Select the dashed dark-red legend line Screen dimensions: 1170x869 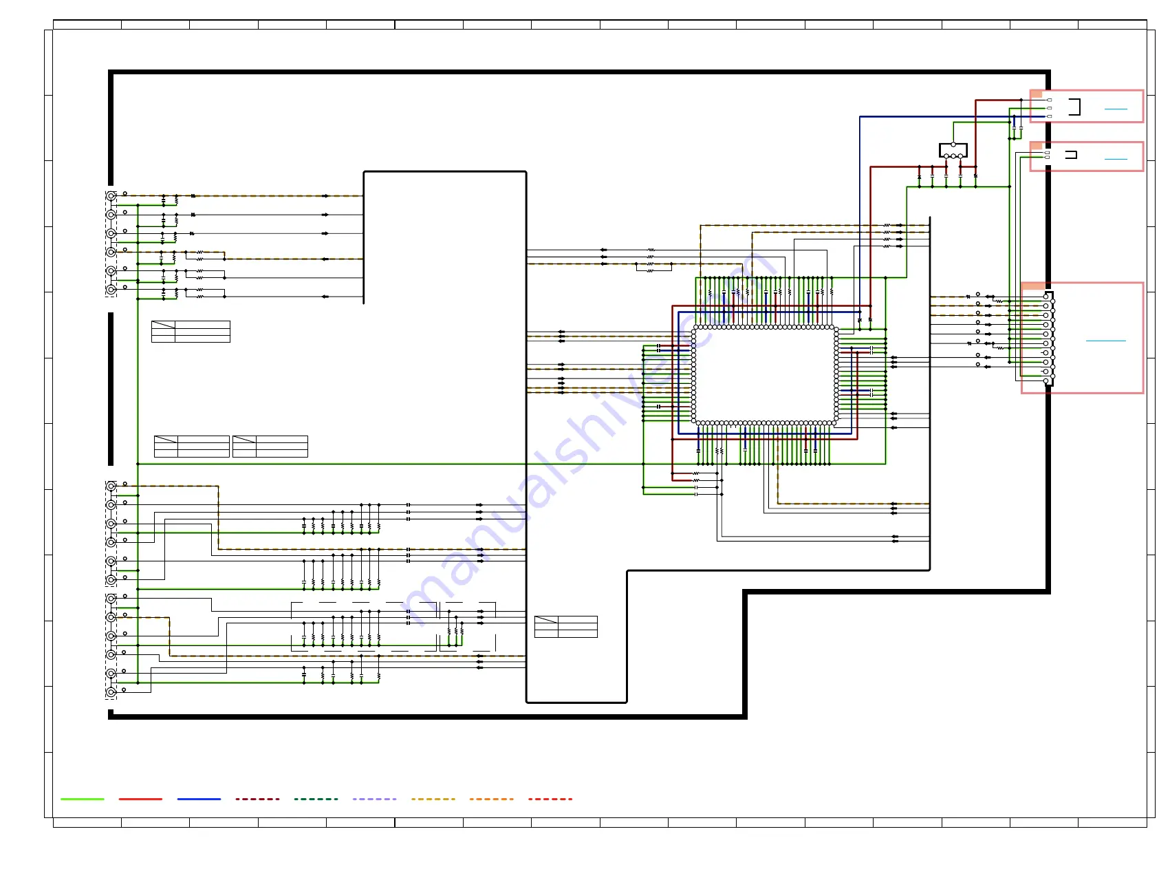point(257,799)
